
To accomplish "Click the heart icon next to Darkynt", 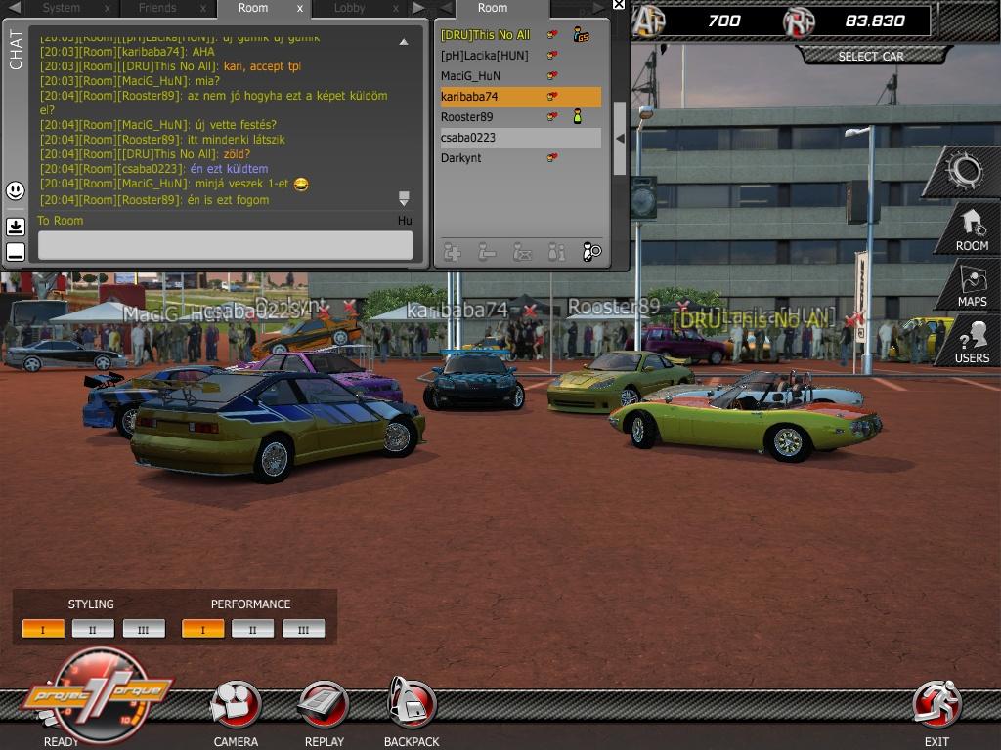I will coord(552,157).
